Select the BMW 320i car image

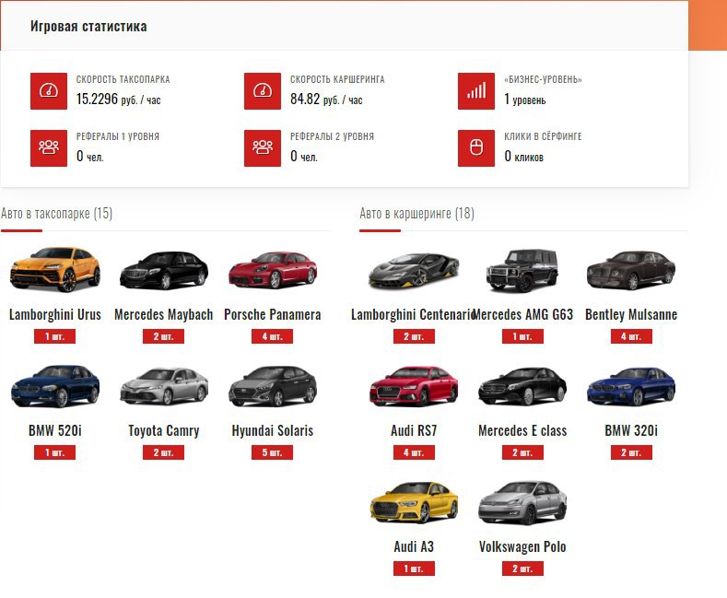click(x=631, y=387)
